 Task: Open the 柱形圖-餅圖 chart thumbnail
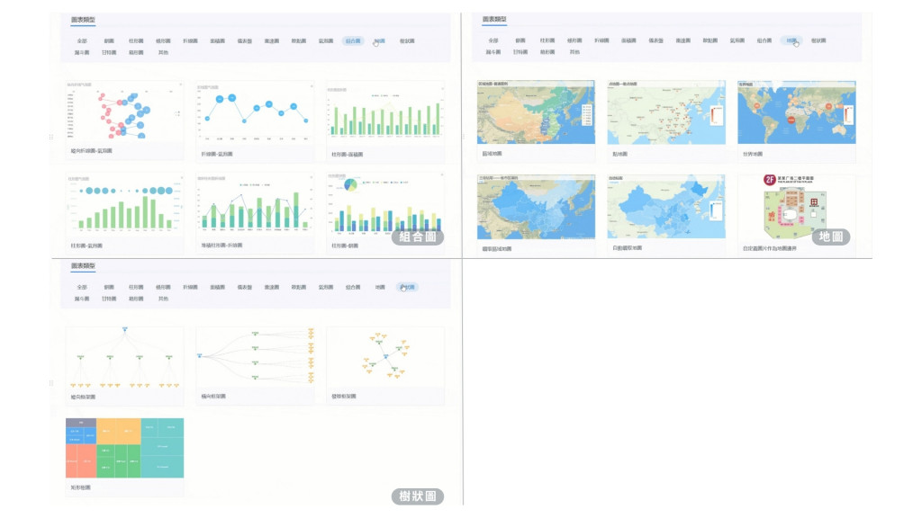click(385, 203)
